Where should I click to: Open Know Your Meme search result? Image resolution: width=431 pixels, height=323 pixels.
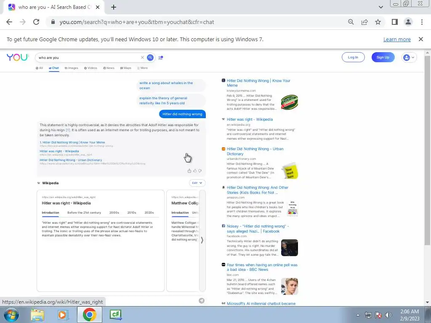258,83
